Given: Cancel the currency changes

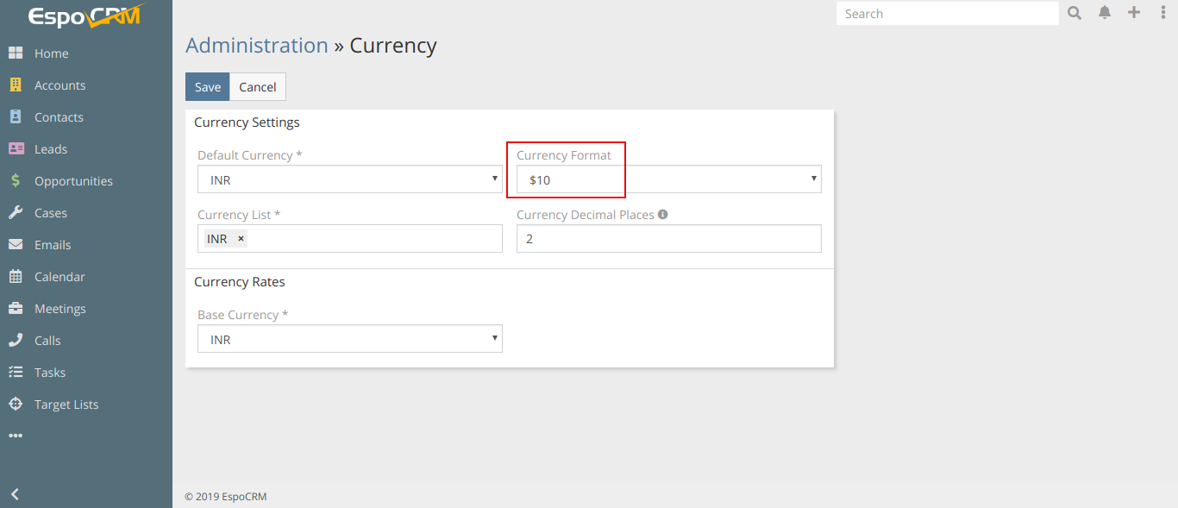Looking at the screenshot, I should tap(257, 87).
